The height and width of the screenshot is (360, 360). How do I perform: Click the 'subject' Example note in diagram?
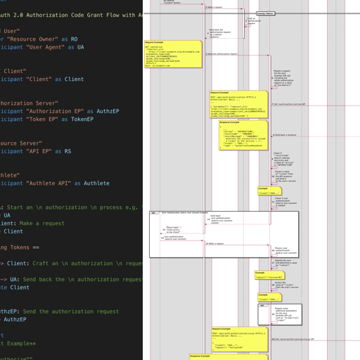point(270,275)
